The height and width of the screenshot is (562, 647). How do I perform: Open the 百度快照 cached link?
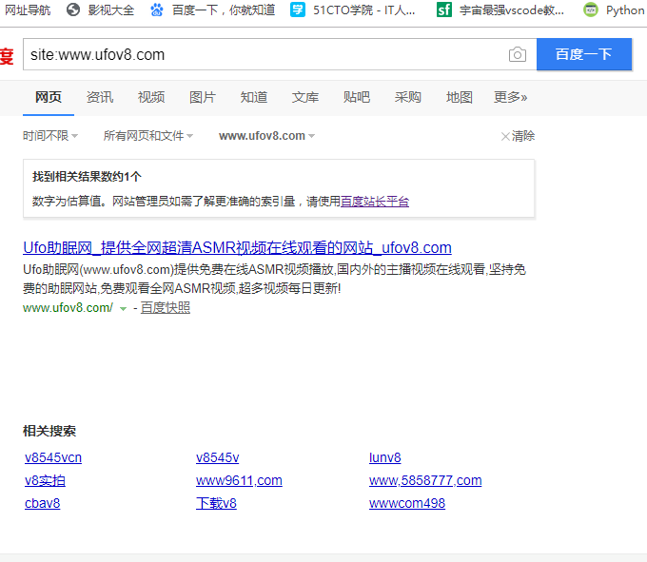point(165,307)
